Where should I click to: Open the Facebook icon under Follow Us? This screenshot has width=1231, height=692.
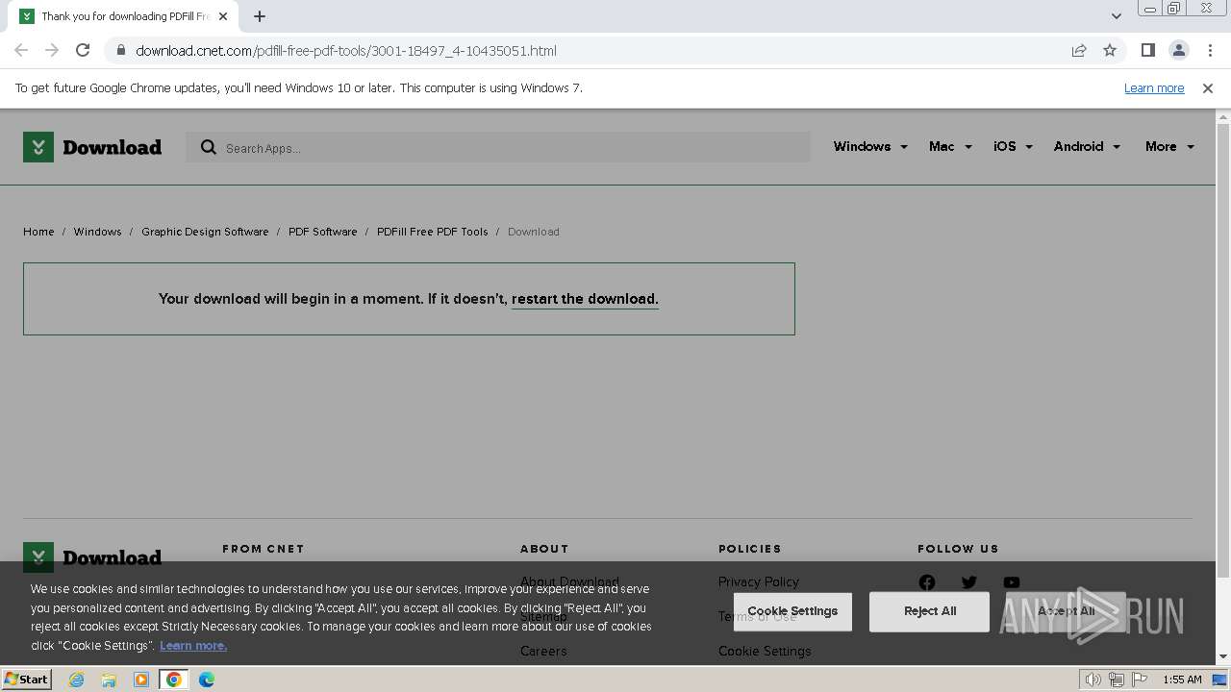(x=927, y=582)
